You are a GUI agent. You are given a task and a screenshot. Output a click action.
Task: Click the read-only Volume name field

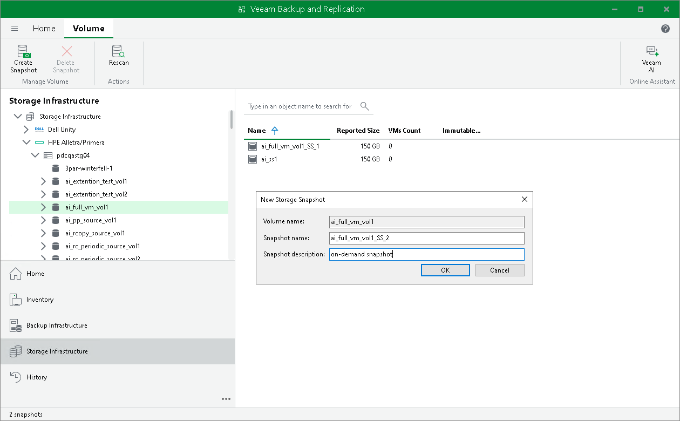(427, 222)
